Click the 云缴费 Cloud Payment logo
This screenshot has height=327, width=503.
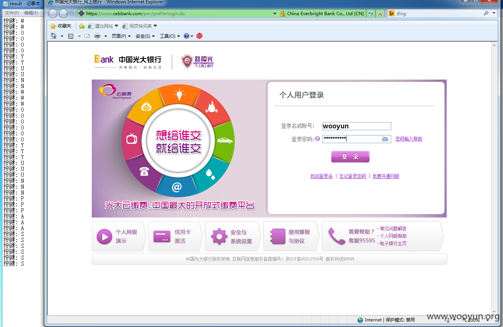[115, 91]
